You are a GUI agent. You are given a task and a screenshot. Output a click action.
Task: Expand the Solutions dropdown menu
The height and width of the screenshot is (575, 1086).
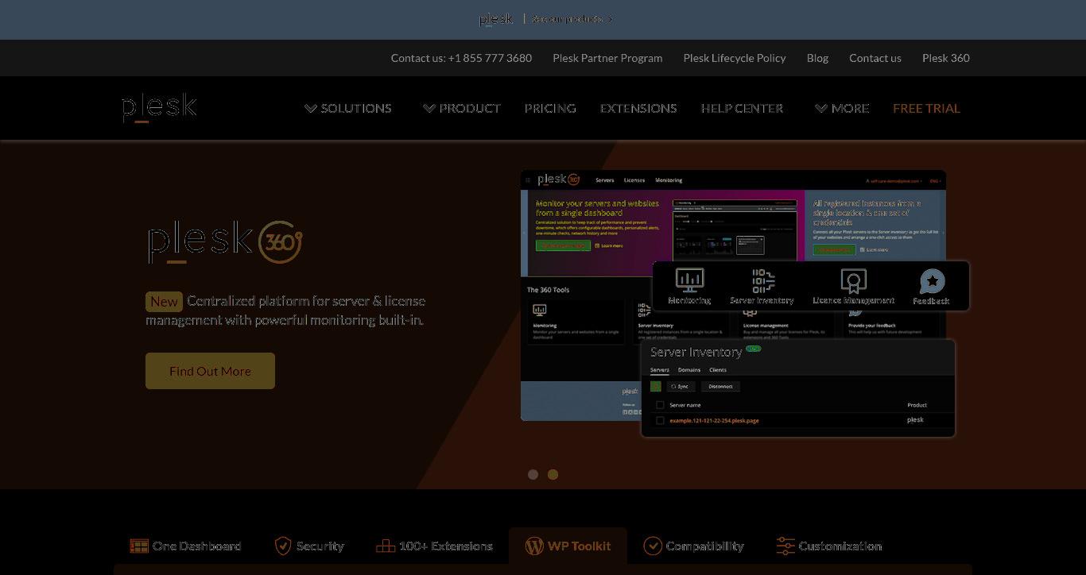(348, 108)
